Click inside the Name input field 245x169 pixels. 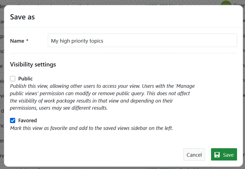tap(142, 40)
